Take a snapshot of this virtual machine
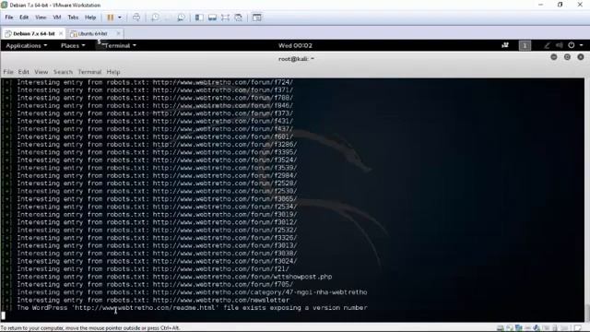 (x=155, y=18)
